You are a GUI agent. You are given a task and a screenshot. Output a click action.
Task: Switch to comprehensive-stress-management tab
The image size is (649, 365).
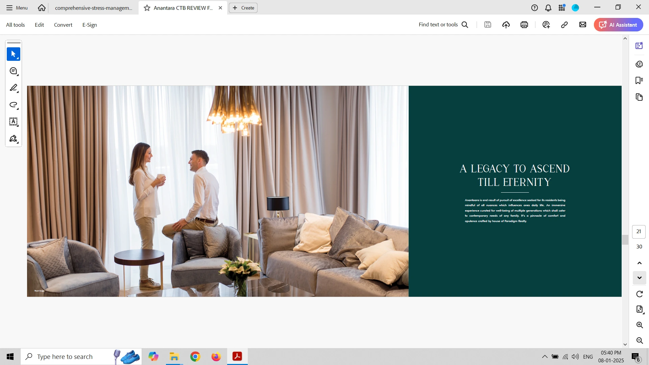pos(93,8)
